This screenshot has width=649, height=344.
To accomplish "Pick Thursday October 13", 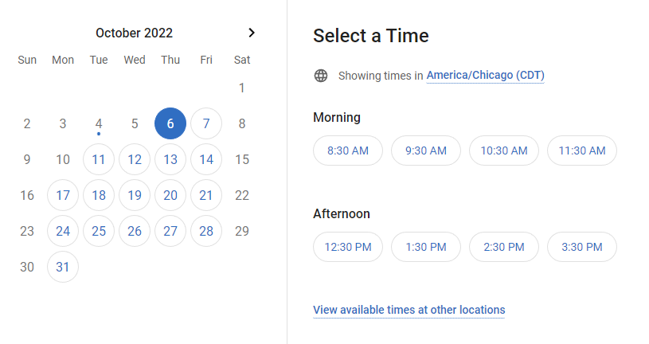I will click(170, 159).
